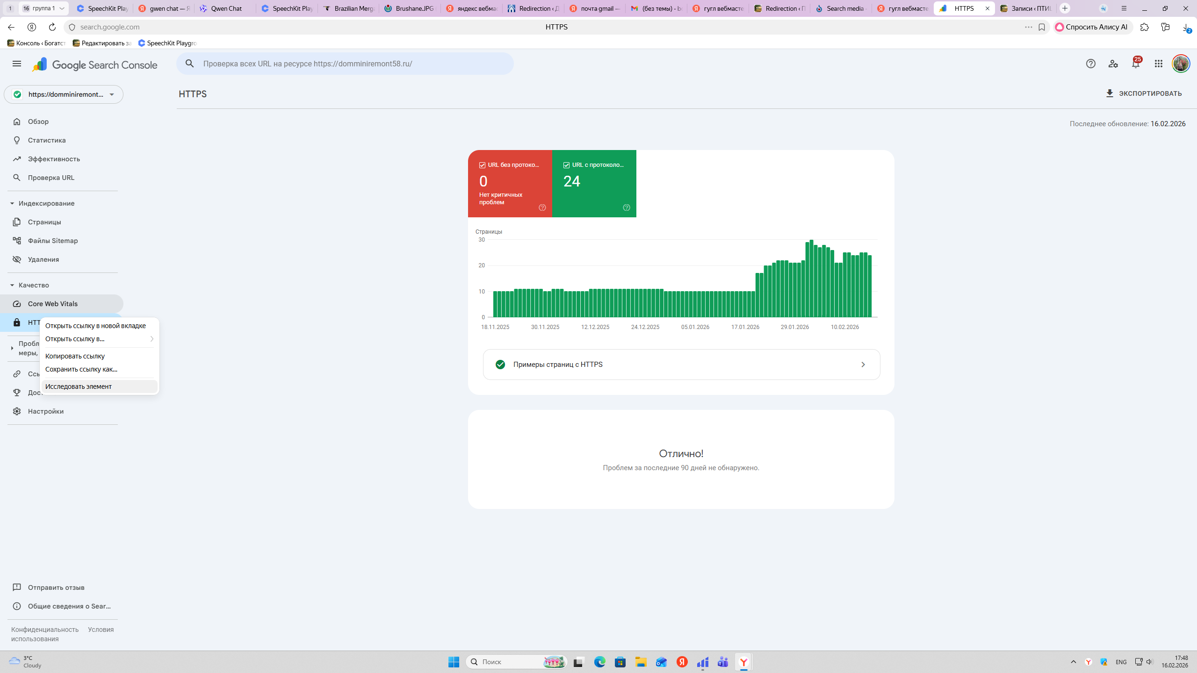Screen dimensions: 1197x673
Task: Click the notifications bell with 25 badge
Action: click(1135, 64)
